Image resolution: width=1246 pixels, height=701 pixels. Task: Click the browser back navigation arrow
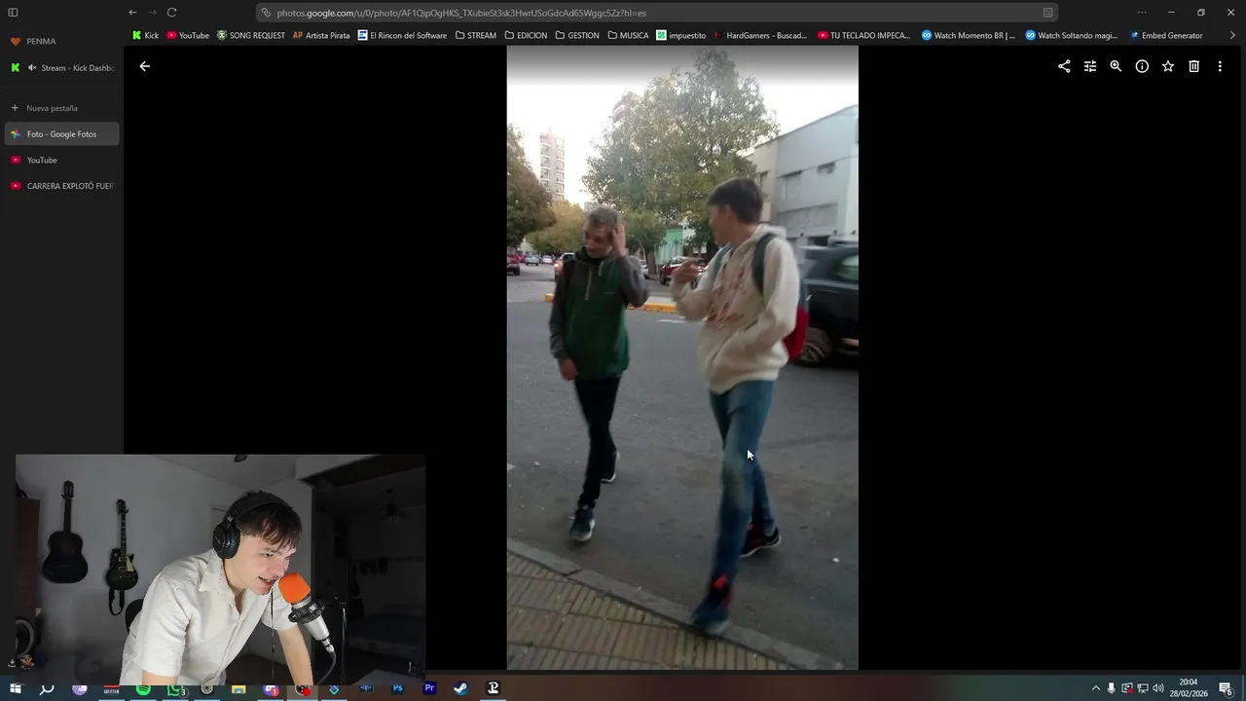[132, 13]
